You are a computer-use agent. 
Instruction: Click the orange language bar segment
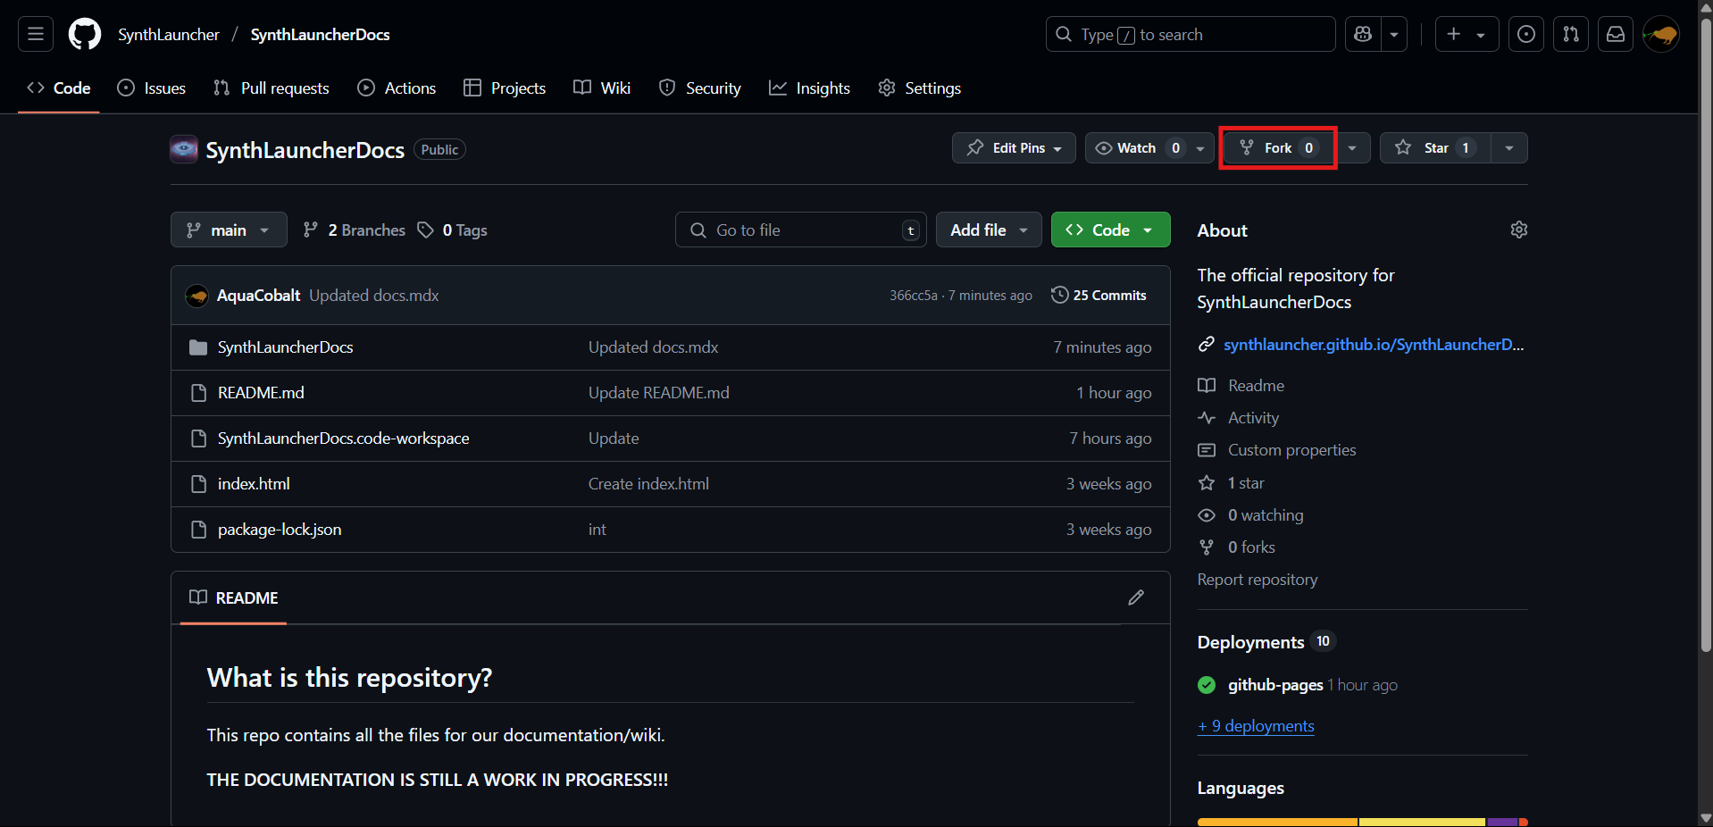pyautogui.click(x=1277, y=822)
